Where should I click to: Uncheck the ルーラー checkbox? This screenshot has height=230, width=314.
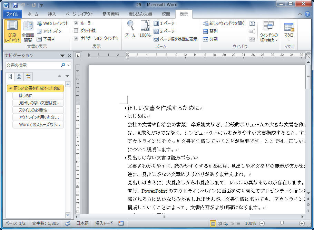(76, 23)
